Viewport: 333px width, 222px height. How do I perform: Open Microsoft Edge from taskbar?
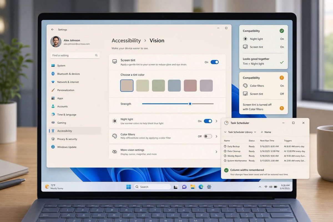click(x=201, y=187)
